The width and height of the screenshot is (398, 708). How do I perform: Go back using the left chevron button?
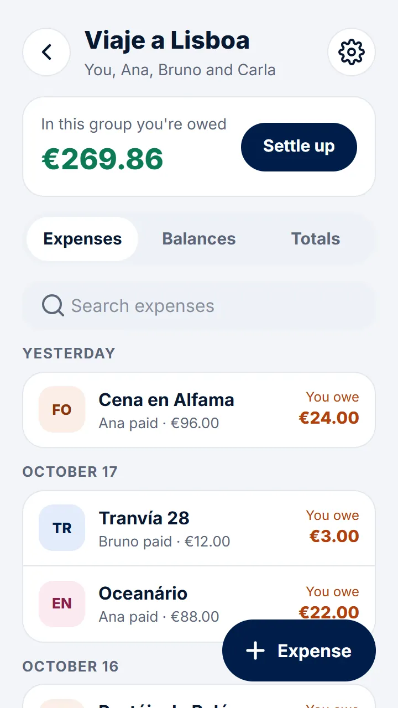[x=46, y=52]
